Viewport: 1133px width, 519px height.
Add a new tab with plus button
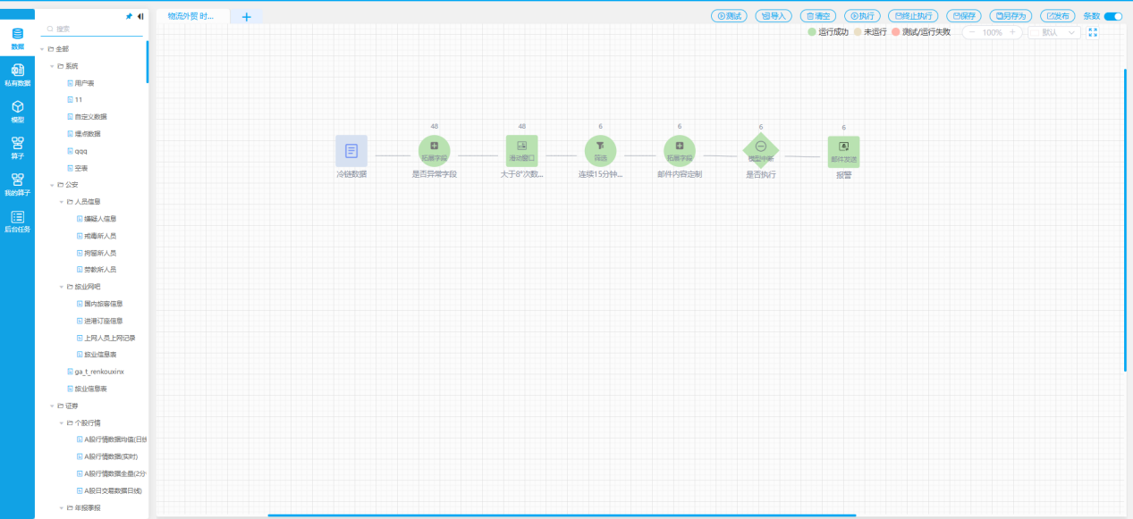247,16
